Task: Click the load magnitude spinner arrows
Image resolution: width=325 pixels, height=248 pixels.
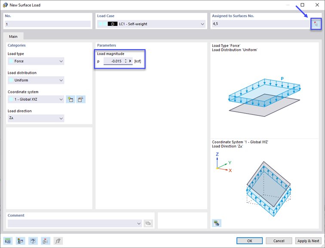Action: tap(126, 61)
